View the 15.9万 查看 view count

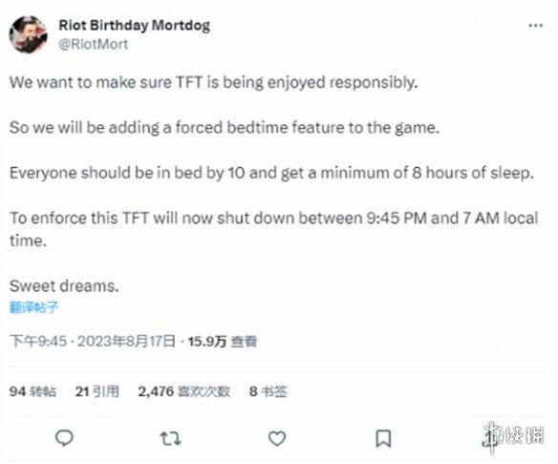coord(223,342)
